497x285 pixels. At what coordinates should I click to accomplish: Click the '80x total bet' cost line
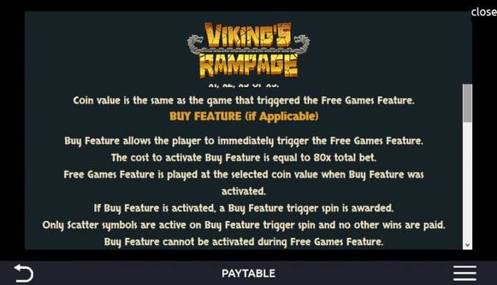[243, 157]
